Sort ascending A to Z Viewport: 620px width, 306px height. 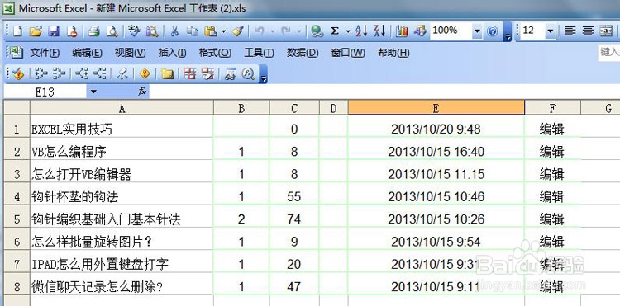(x=361, y=31)
